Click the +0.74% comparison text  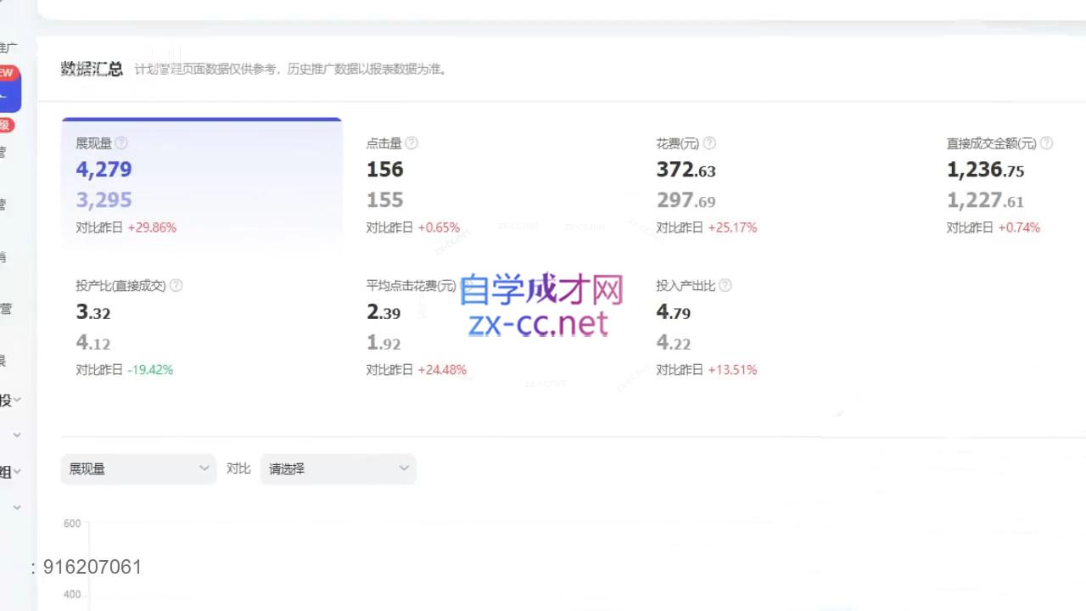(1019, 227)
